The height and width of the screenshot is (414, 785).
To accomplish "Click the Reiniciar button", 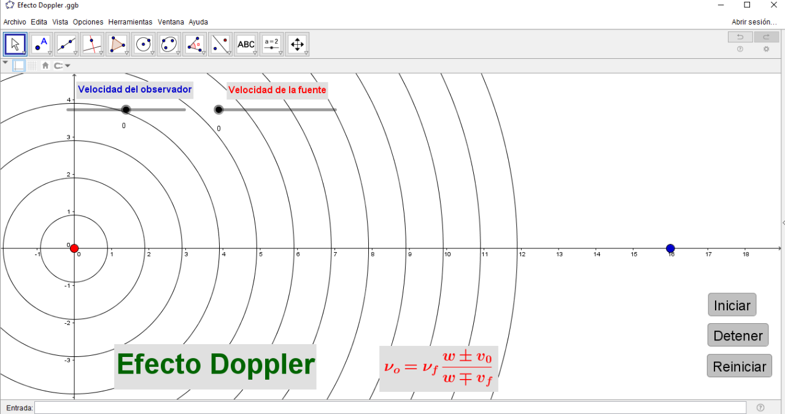I will pos(740,366).
